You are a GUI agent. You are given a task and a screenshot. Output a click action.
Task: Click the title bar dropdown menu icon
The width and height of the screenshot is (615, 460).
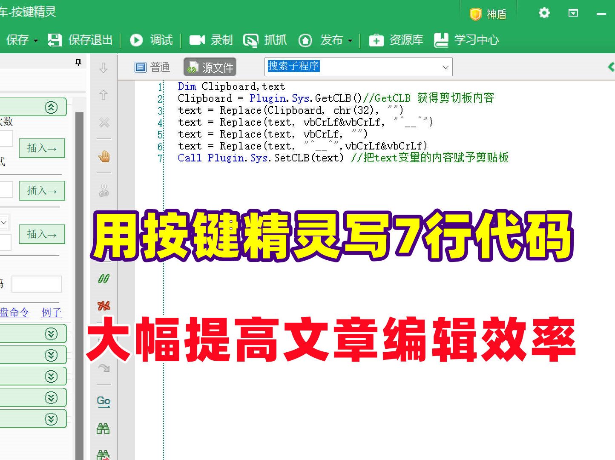573,13
